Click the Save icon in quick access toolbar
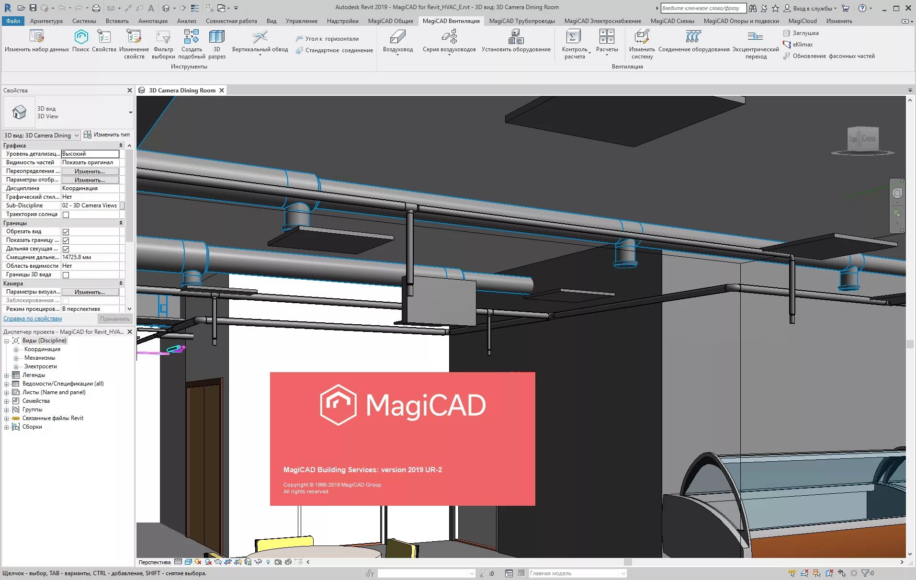Screen dimensions: 916x580 pos(33,8)
